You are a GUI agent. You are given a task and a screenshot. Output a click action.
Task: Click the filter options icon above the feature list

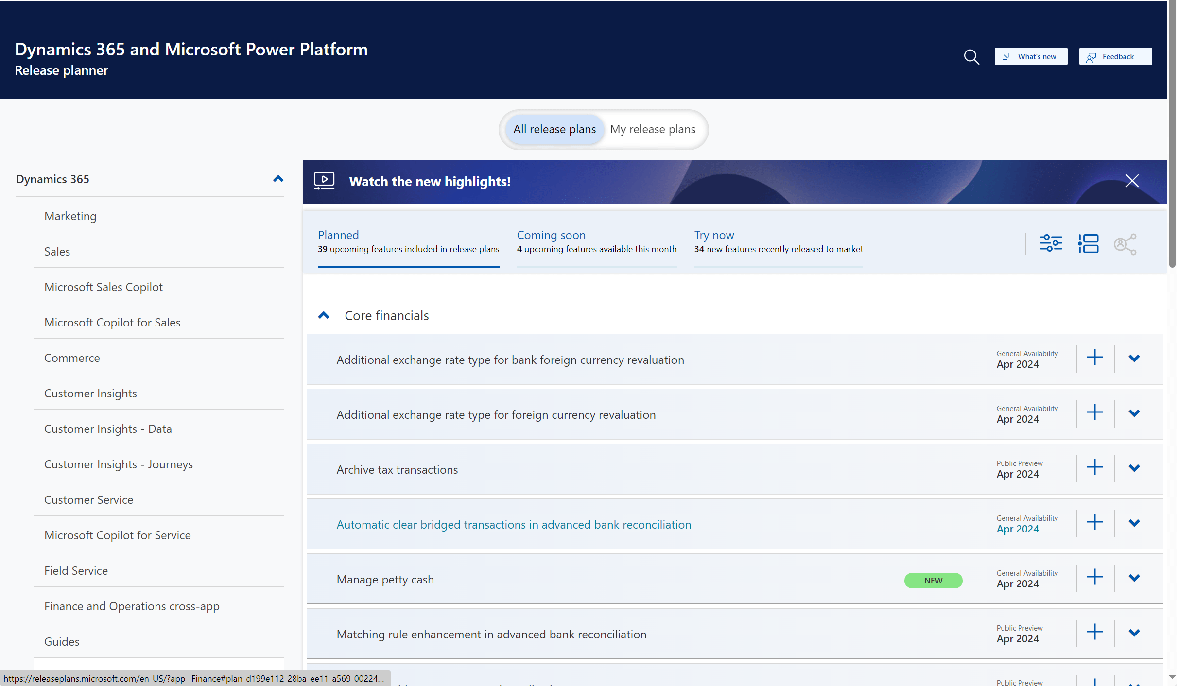[x=1051, y=243]
